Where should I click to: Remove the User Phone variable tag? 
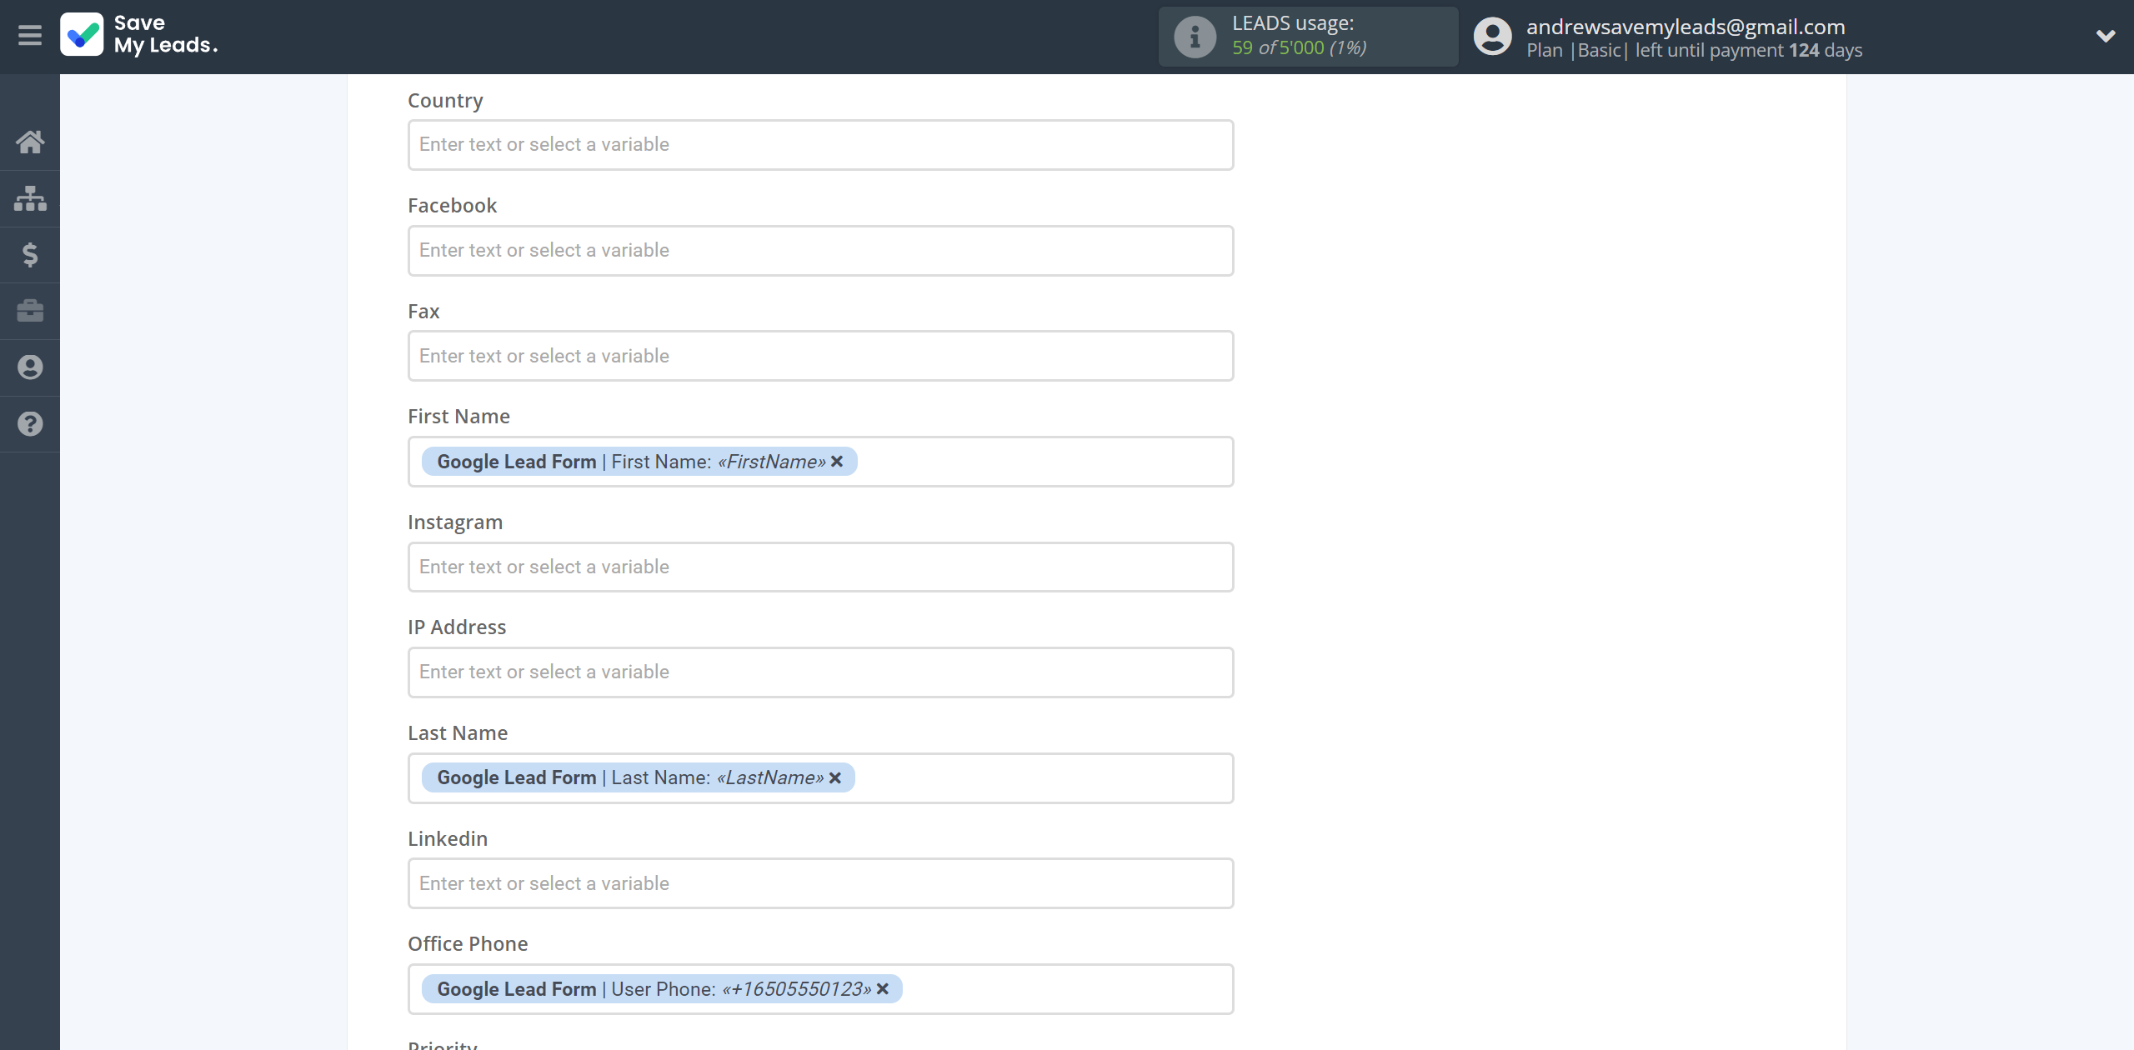883,989
